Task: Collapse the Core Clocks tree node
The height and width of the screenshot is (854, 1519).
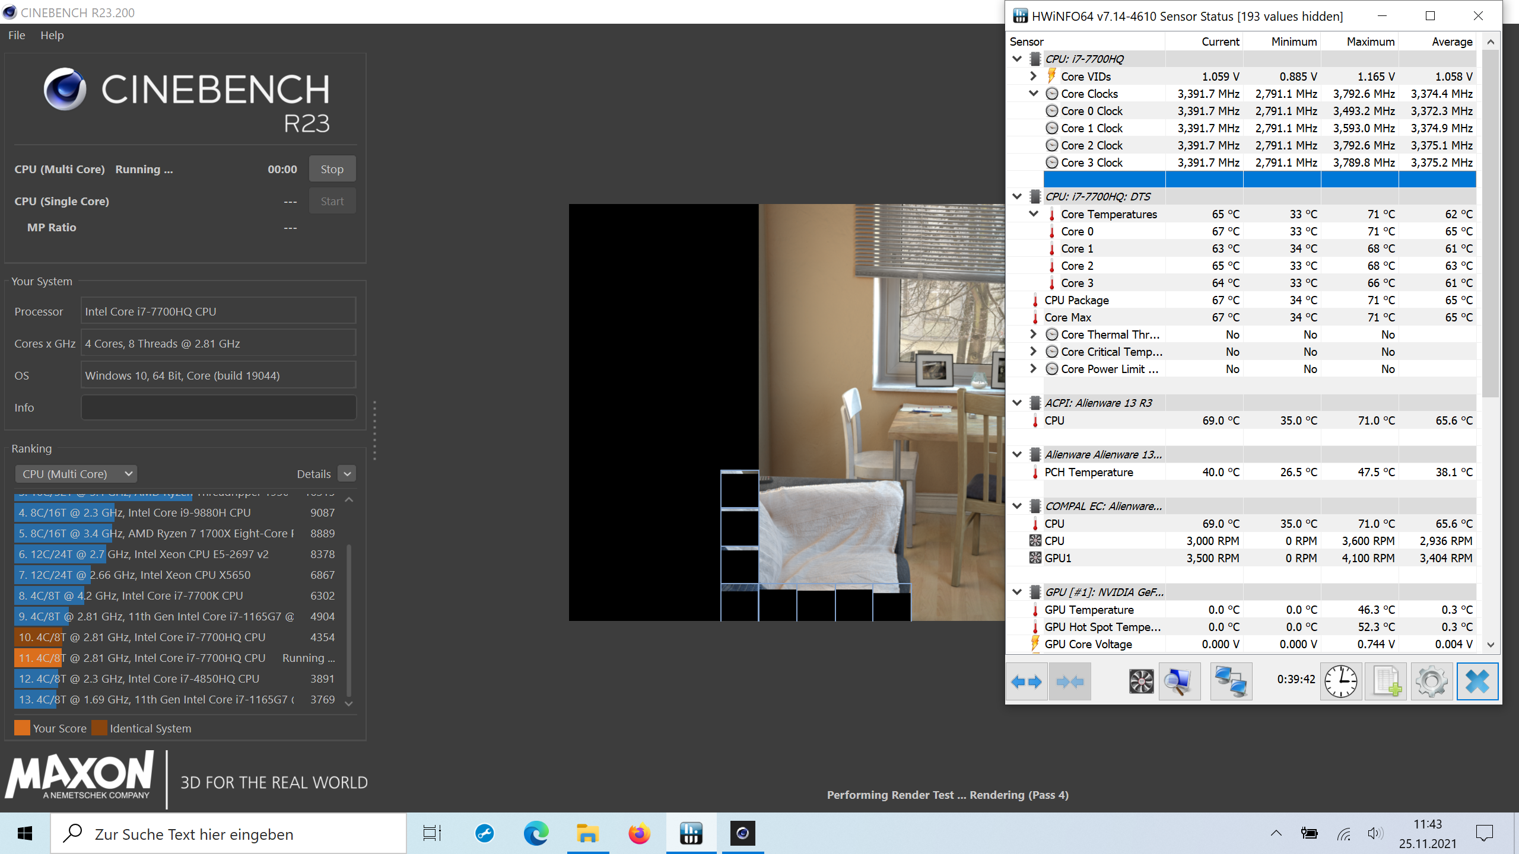Action: point(1033,93)
